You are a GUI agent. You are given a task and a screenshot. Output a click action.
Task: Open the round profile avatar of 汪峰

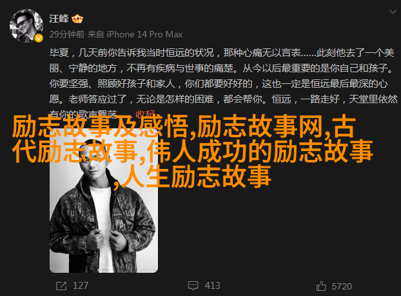tap(26, 26)
